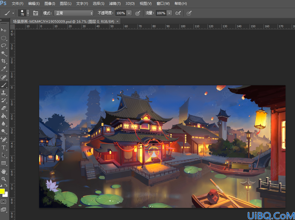This screenshot has width=295, height=220.
Task: Open the 图像(I) menu
Action: point(50,3)
